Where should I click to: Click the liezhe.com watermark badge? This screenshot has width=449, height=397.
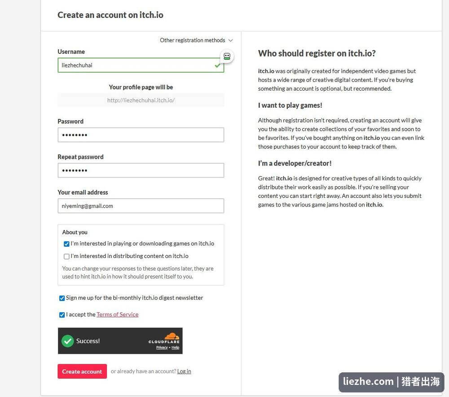[391, 382]
